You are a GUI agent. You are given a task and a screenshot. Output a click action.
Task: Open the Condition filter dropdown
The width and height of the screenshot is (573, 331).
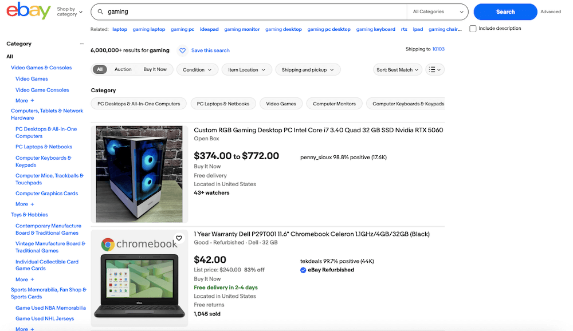(197, 69)
